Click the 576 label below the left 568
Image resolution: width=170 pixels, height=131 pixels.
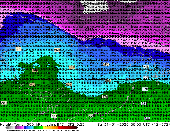32,84
